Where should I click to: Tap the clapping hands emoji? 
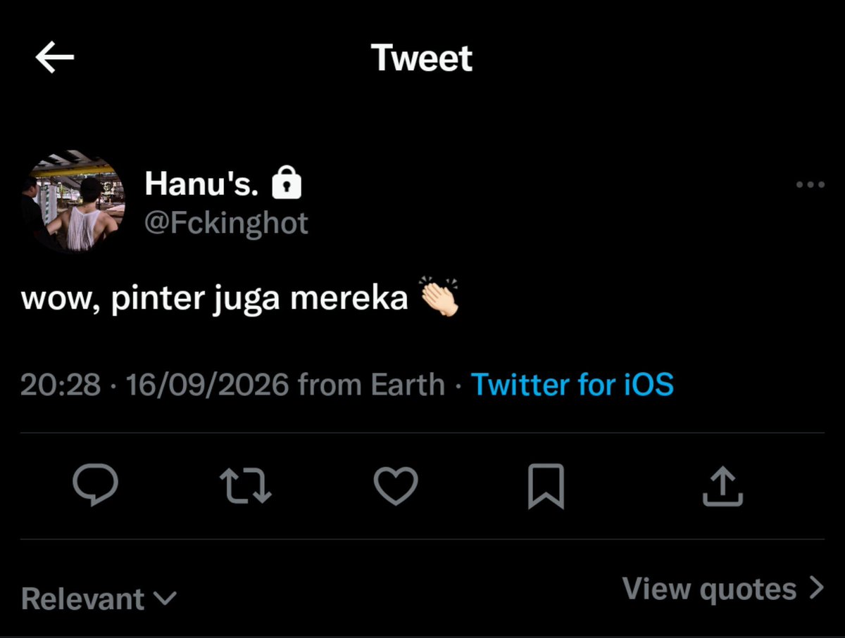[x=439, y=298]
